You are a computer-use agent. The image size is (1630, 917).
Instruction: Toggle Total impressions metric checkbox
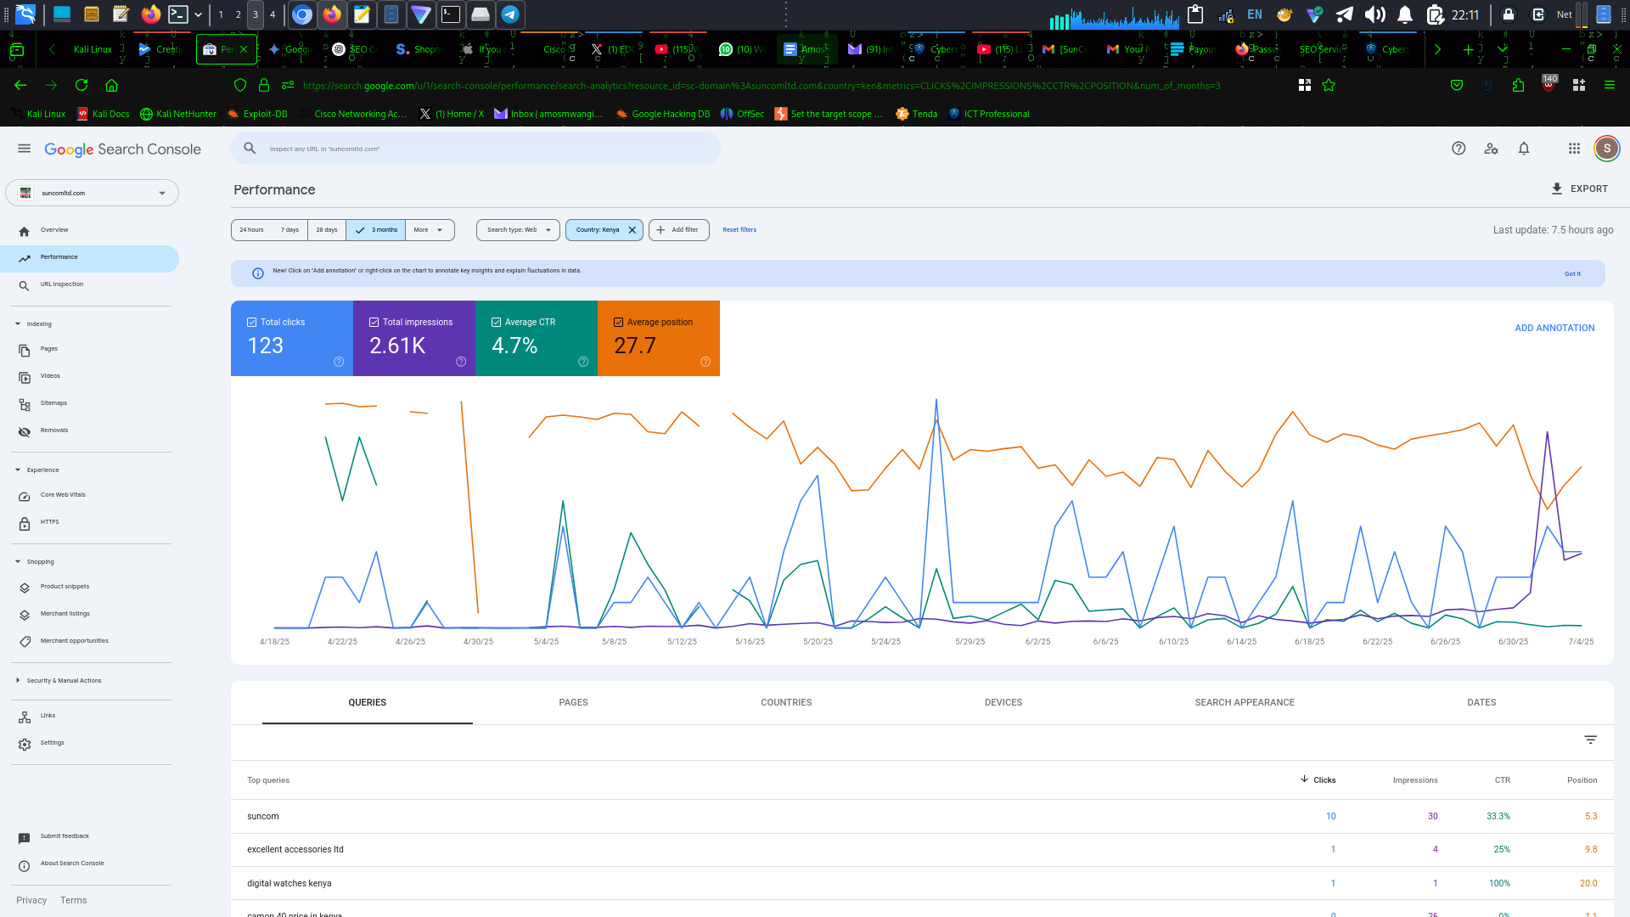(374, 322)
